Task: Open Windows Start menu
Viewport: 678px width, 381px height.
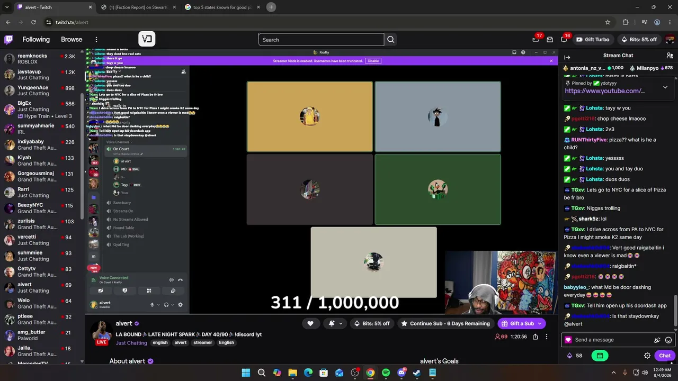Action: click(x=246, y=373)
